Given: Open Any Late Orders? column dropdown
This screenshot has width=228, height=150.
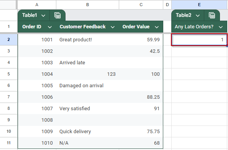Looking at the screenshot, I should click(221, 27).
